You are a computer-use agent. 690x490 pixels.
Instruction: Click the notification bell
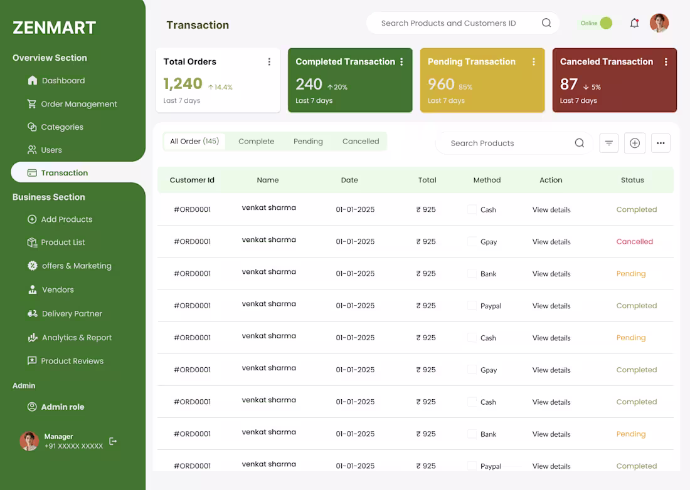[x=634, y=23]
